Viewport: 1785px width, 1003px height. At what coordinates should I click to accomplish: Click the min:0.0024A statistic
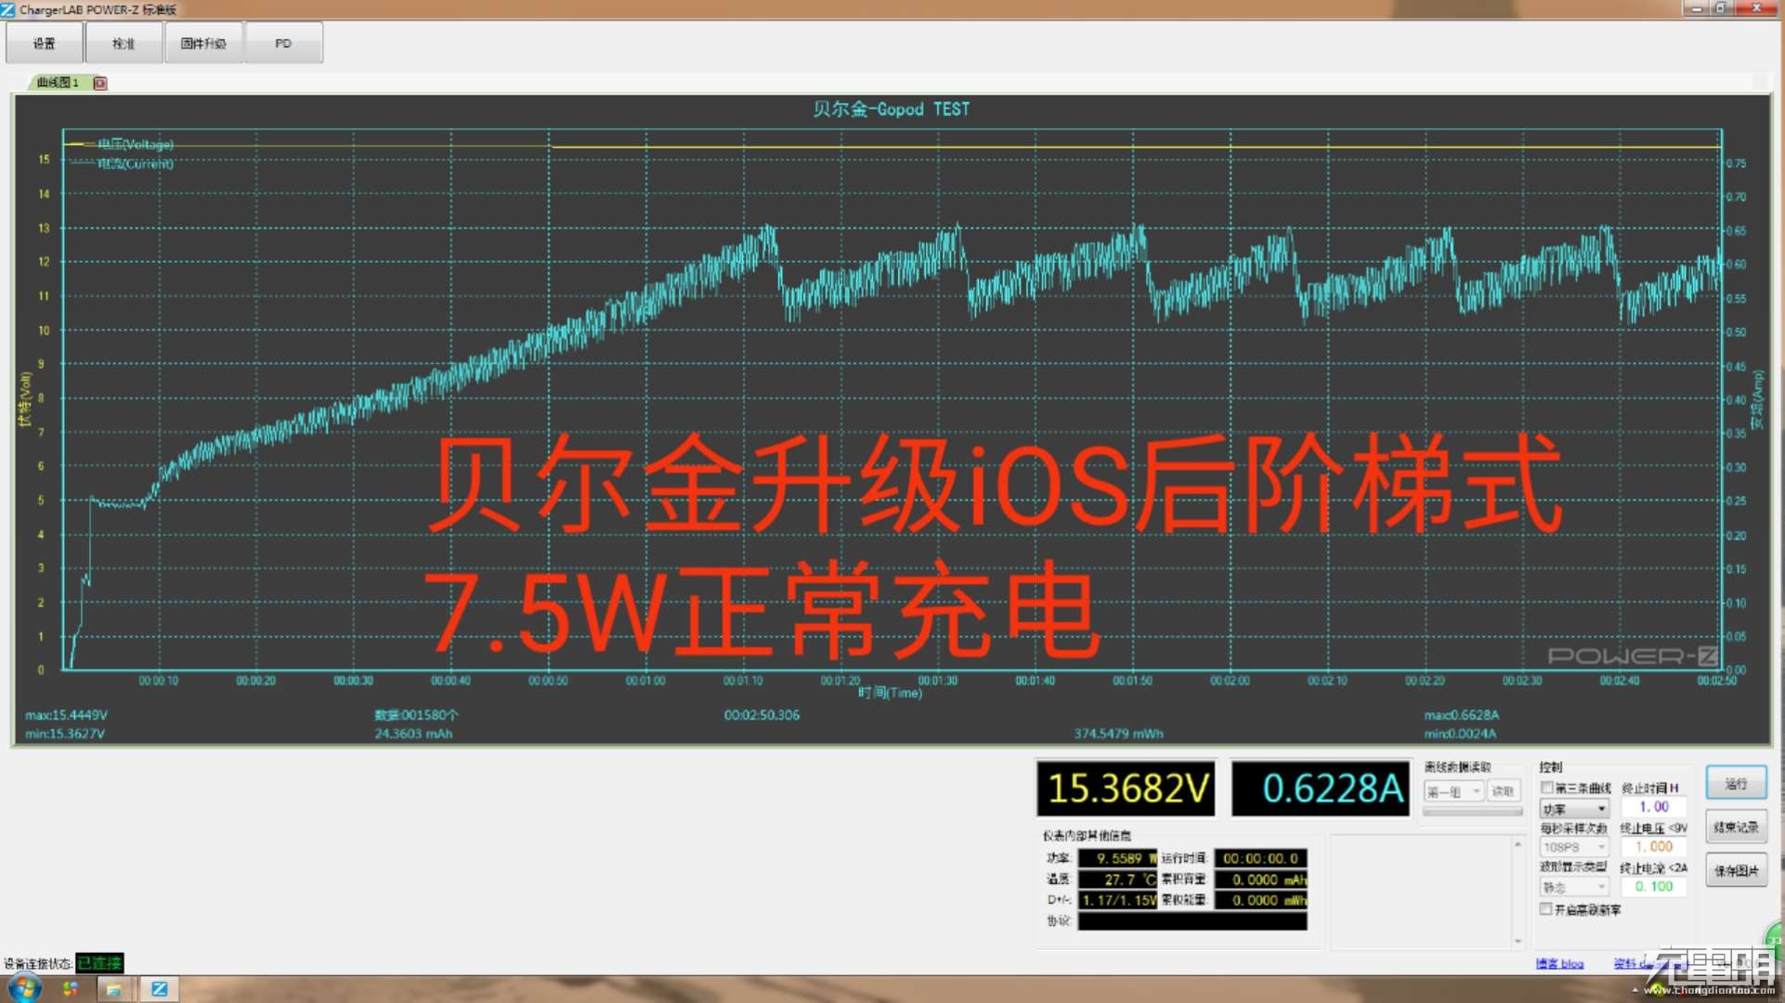tap(1460, 734)
